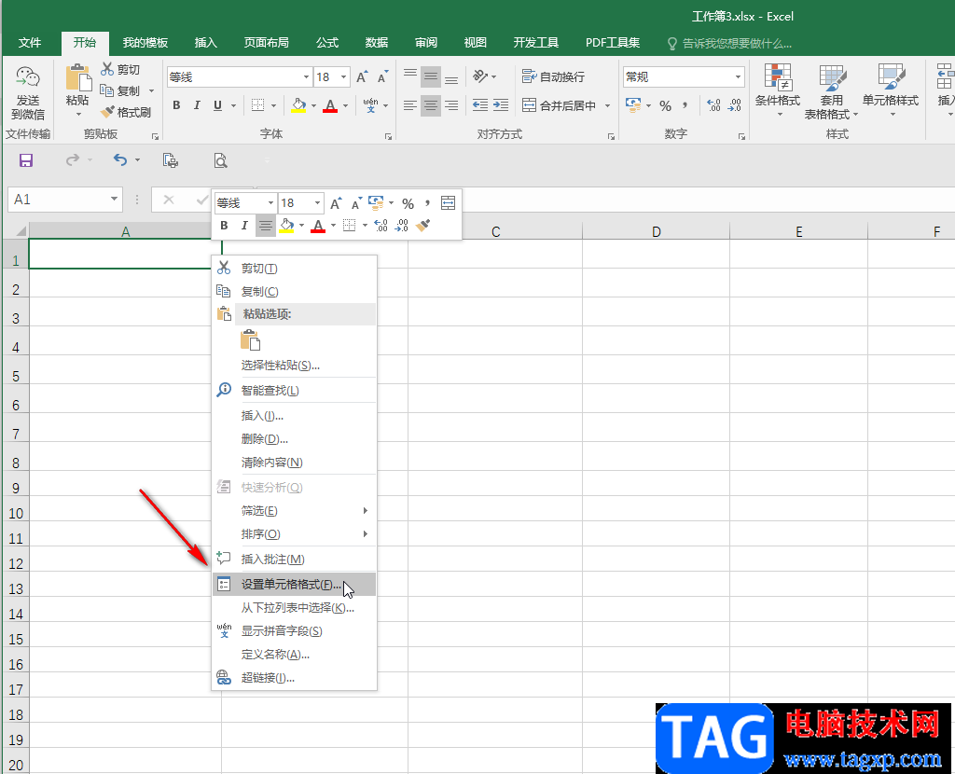This screenshot has height=774, width=955.
Task: Click the Paste clipboard icon in ribbon
Action: click(78, 78)
